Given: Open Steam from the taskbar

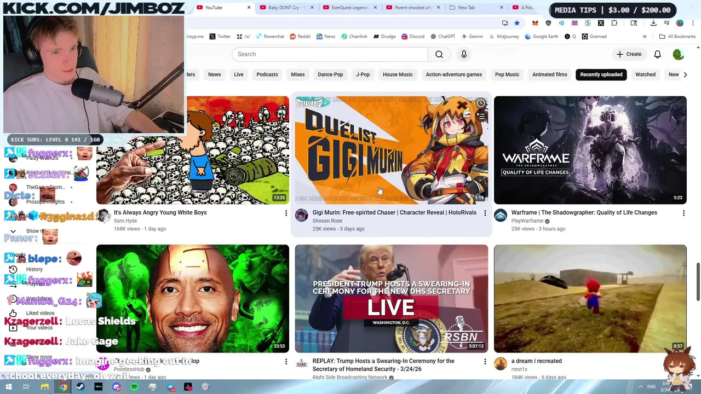Looking at the screenshot, I should point(81,387).
